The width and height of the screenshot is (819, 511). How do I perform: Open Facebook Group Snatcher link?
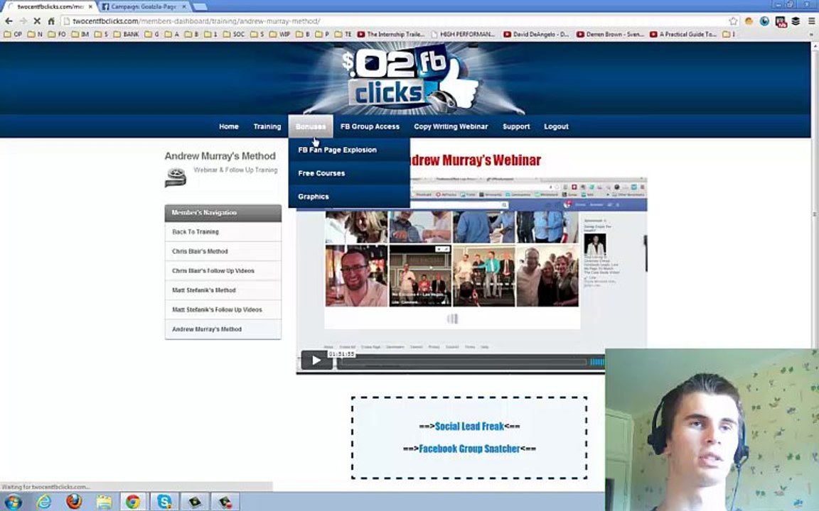point(469,449)
